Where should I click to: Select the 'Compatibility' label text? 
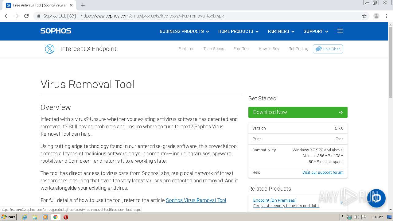(x=264, y=150)
